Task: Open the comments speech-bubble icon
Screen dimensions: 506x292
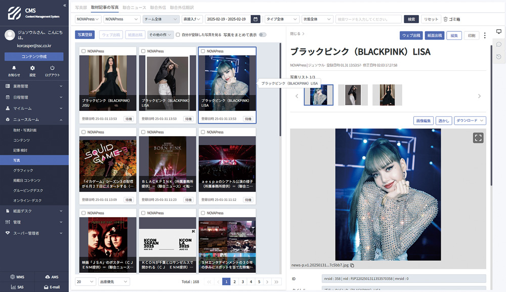Action: point(498,44)
